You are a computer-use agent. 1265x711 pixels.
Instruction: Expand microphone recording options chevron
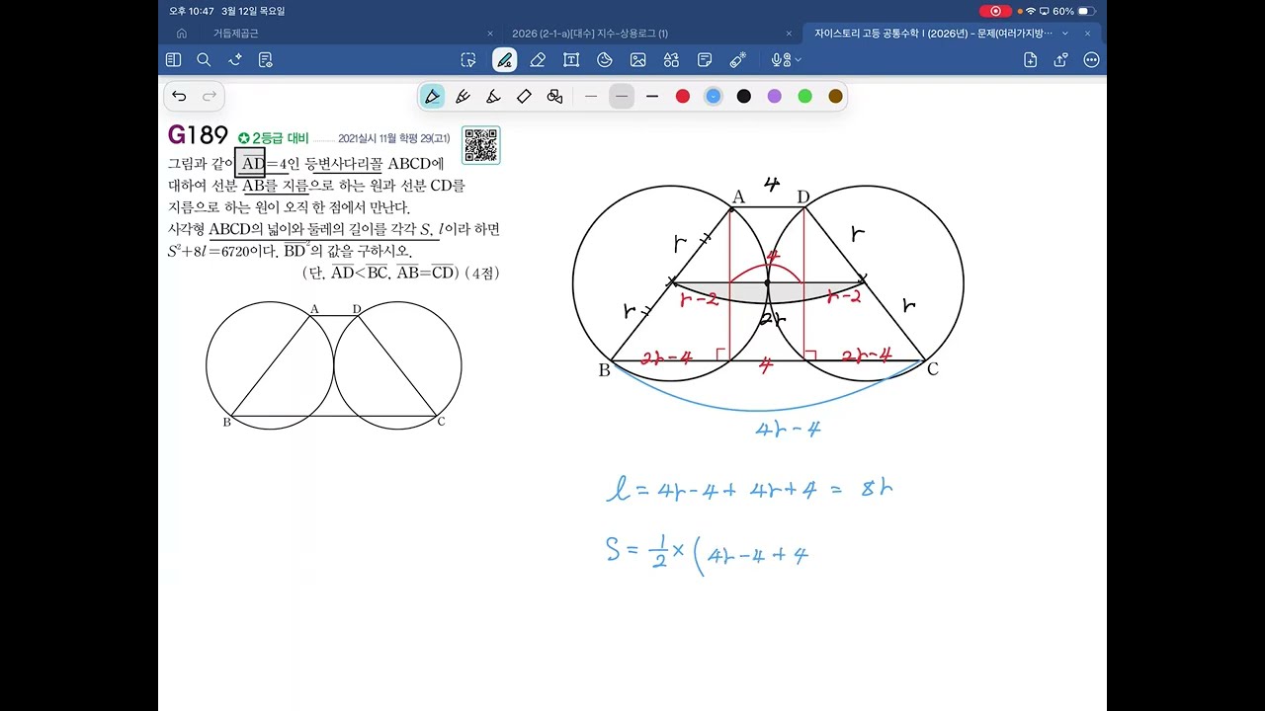(x=798, y=60)
